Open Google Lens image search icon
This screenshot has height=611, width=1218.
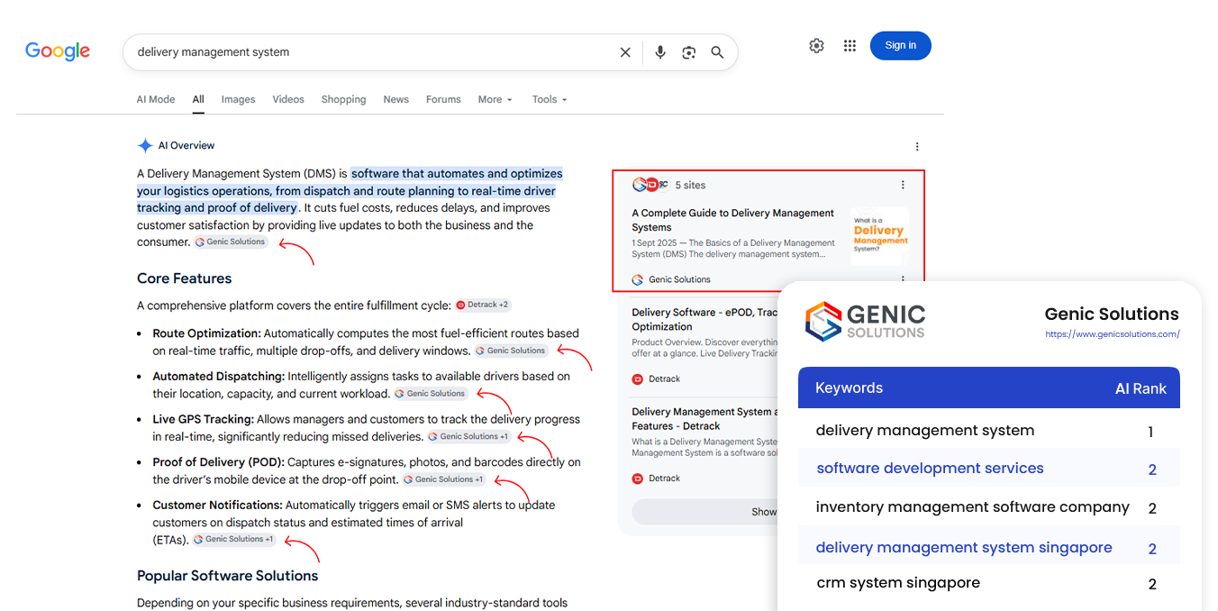[689, 52]
